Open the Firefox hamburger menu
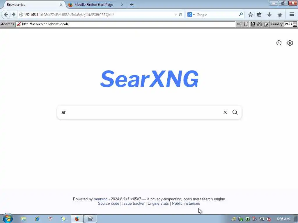Screen dimensions: 298x223 [292, 15]
